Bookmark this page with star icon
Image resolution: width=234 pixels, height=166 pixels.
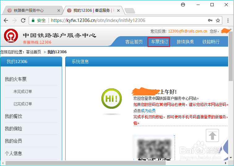tap(218, 20)
